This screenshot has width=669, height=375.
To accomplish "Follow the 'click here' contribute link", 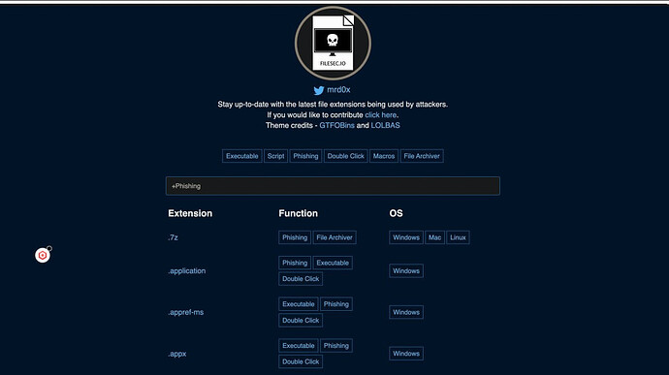I will click(x=381, y=114).
